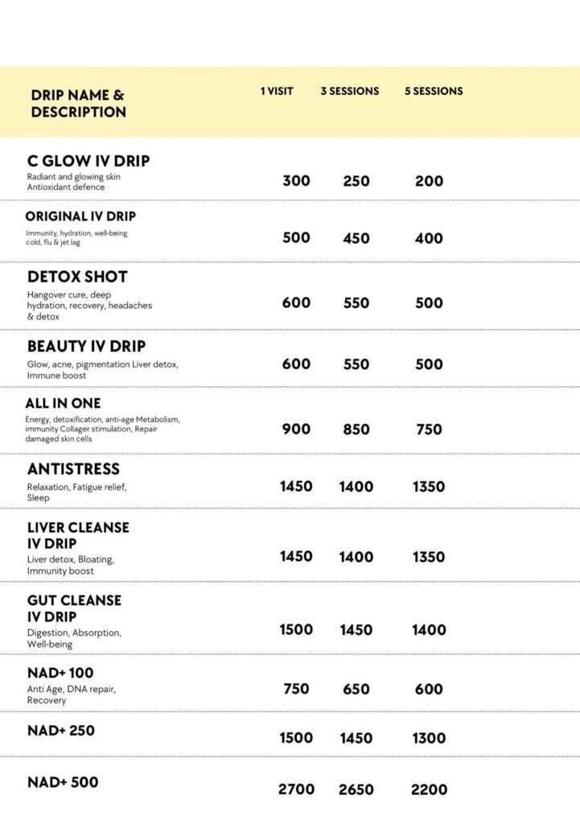The width and height of the screenshot is (580, 824).
Task: Click the ANTISTRESS drip heading
Action: [73, 469]
